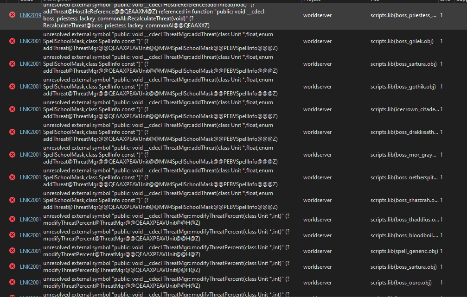Select the file cell scripts.lib(boss_grilek.obj)
The image size is (467, 297).
coord(402,41)
